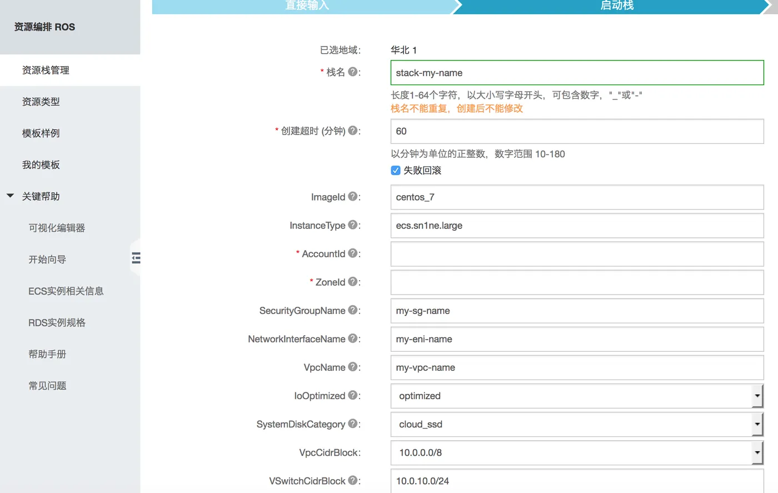This screenshot has height=493, width=778.
Task: Click the InstanceType input field
Action: pyautogui.click(x=577, y=226)
